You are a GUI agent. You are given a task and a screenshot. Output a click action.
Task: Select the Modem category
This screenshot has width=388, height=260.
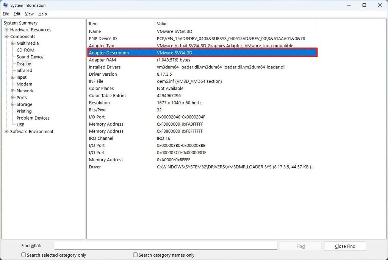pos(24,84)
